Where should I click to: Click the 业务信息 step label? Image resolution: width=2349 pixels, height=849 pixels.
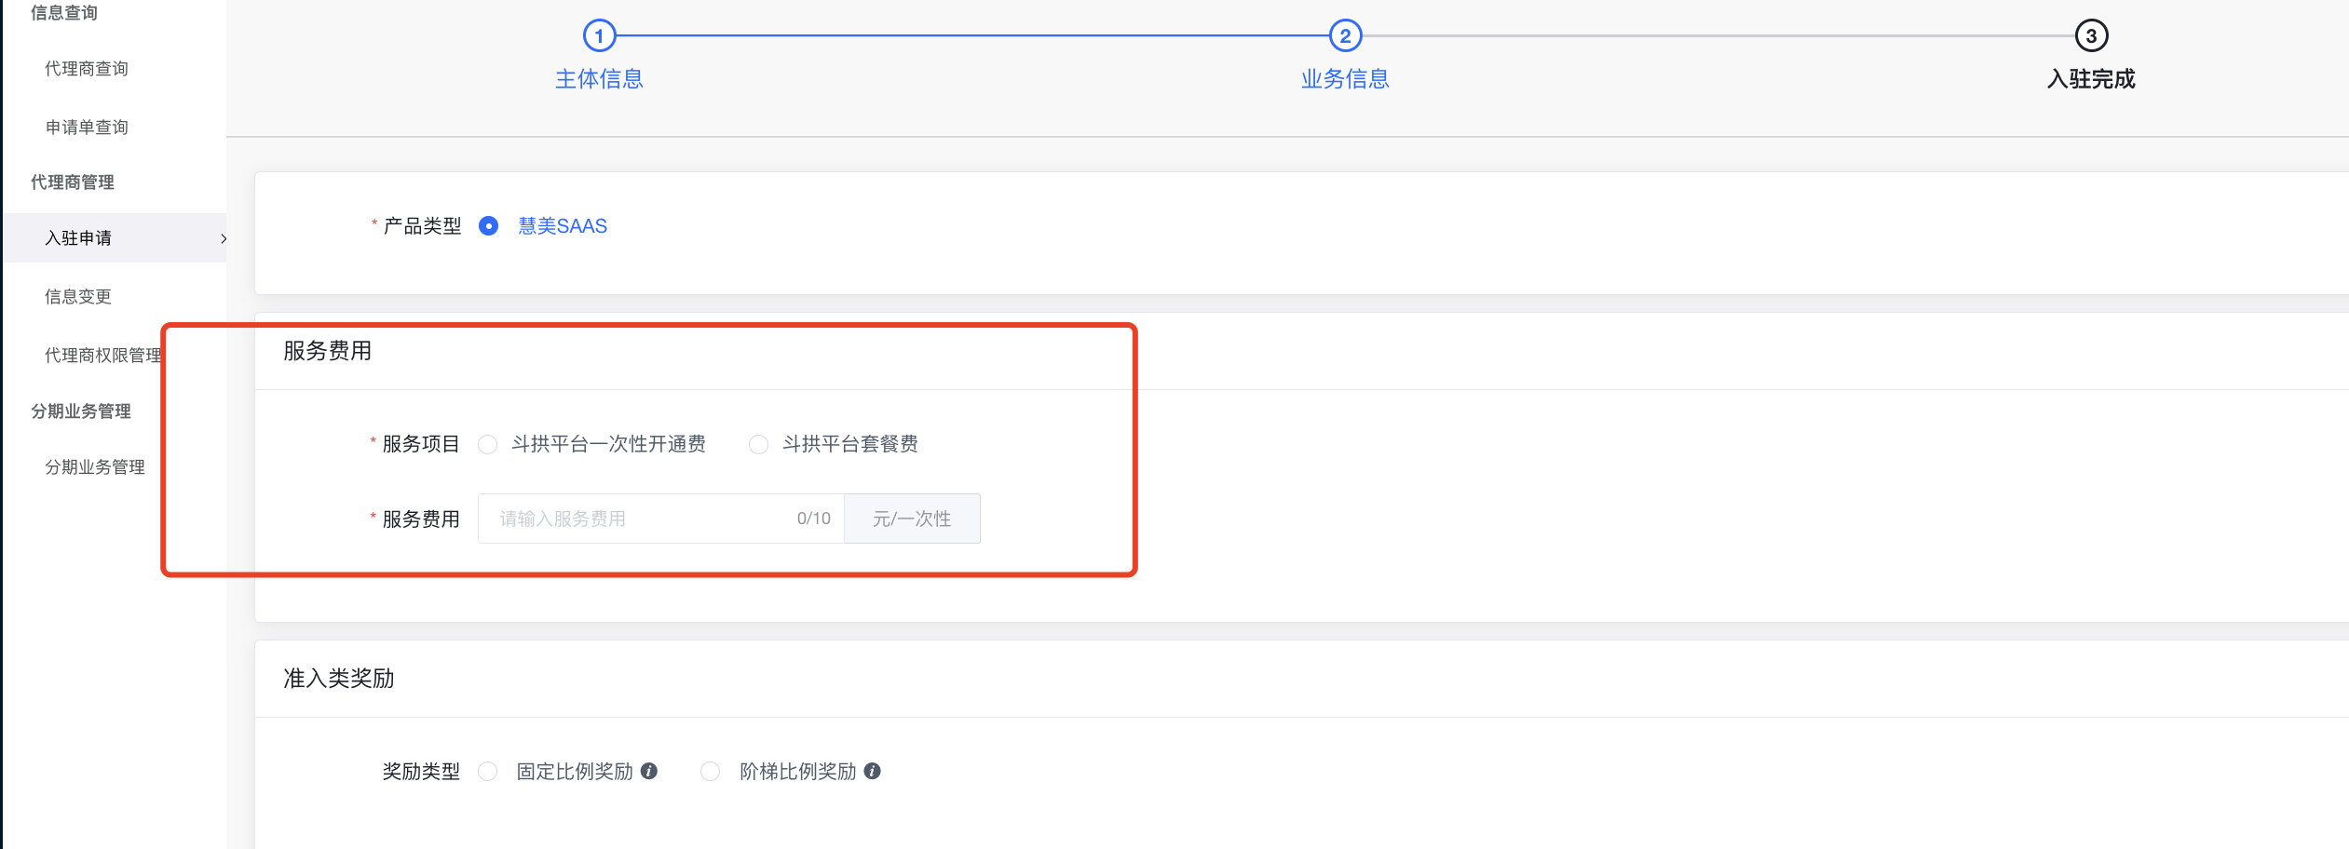click(1344, 79)
